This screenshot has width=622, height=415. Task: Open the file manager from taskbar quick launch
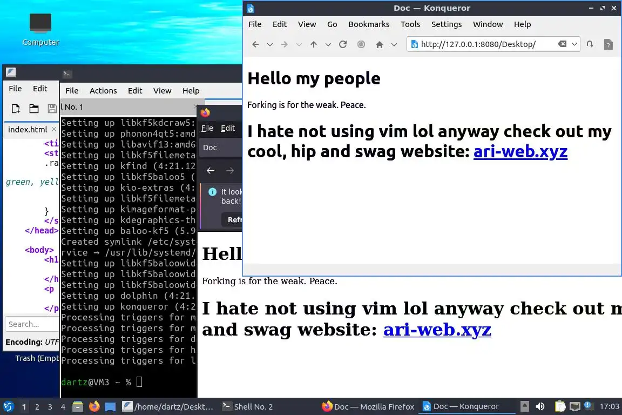(x=78, y=407)
